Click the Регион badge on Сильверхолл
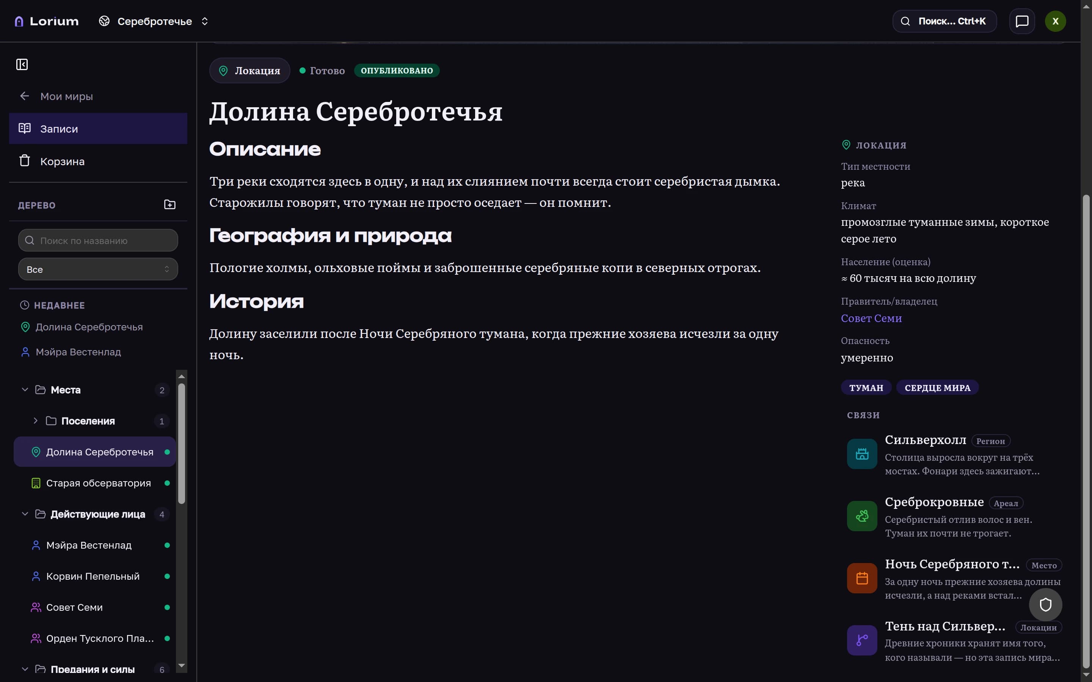1092x682 pixels. [990, 441]
